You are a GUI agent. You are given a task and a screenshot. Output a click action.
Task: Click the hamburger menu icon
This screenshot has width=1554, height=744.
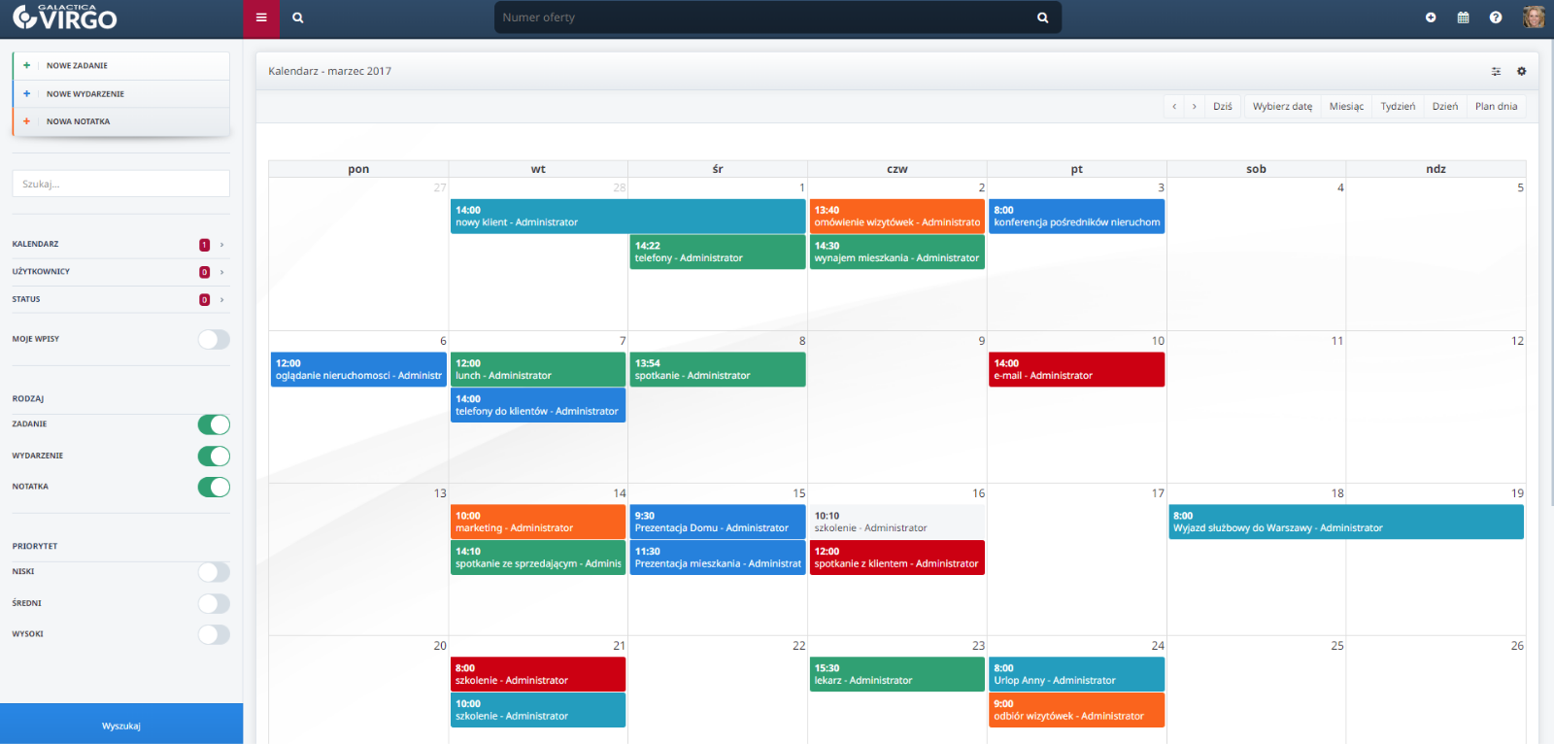[261, 17]
